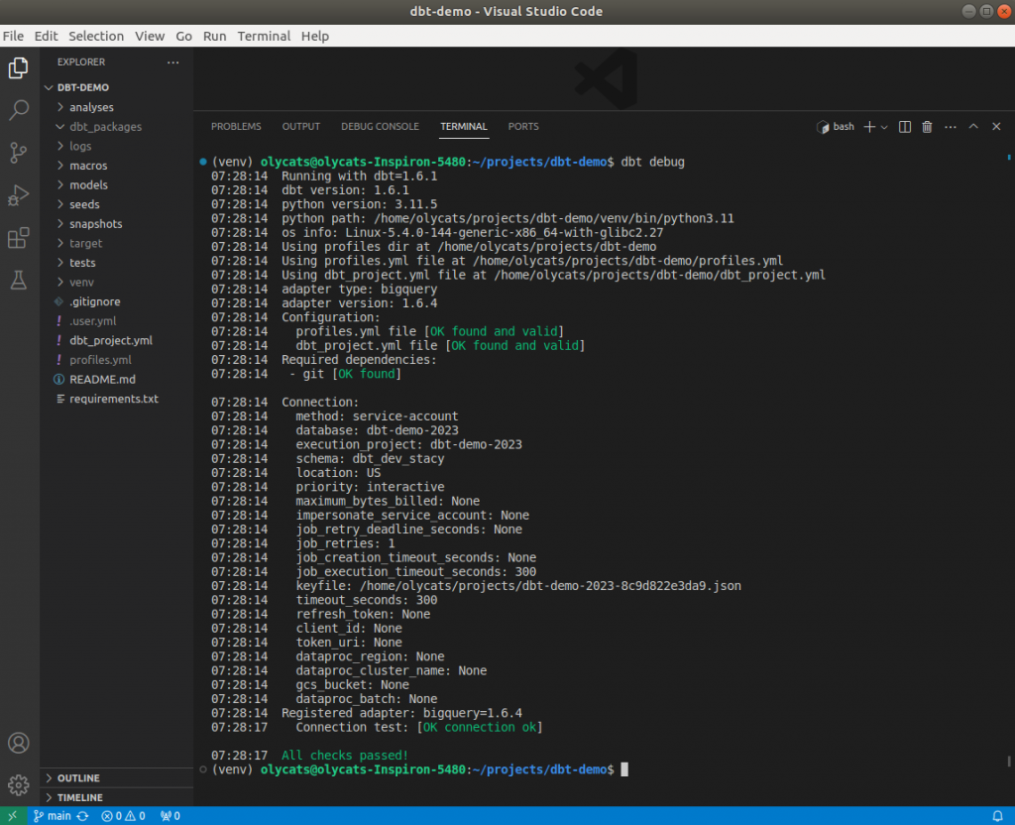Screen dimensions: 1015x825
Task: Synchronize changes icon in status bar
Action: coord(83,816)
